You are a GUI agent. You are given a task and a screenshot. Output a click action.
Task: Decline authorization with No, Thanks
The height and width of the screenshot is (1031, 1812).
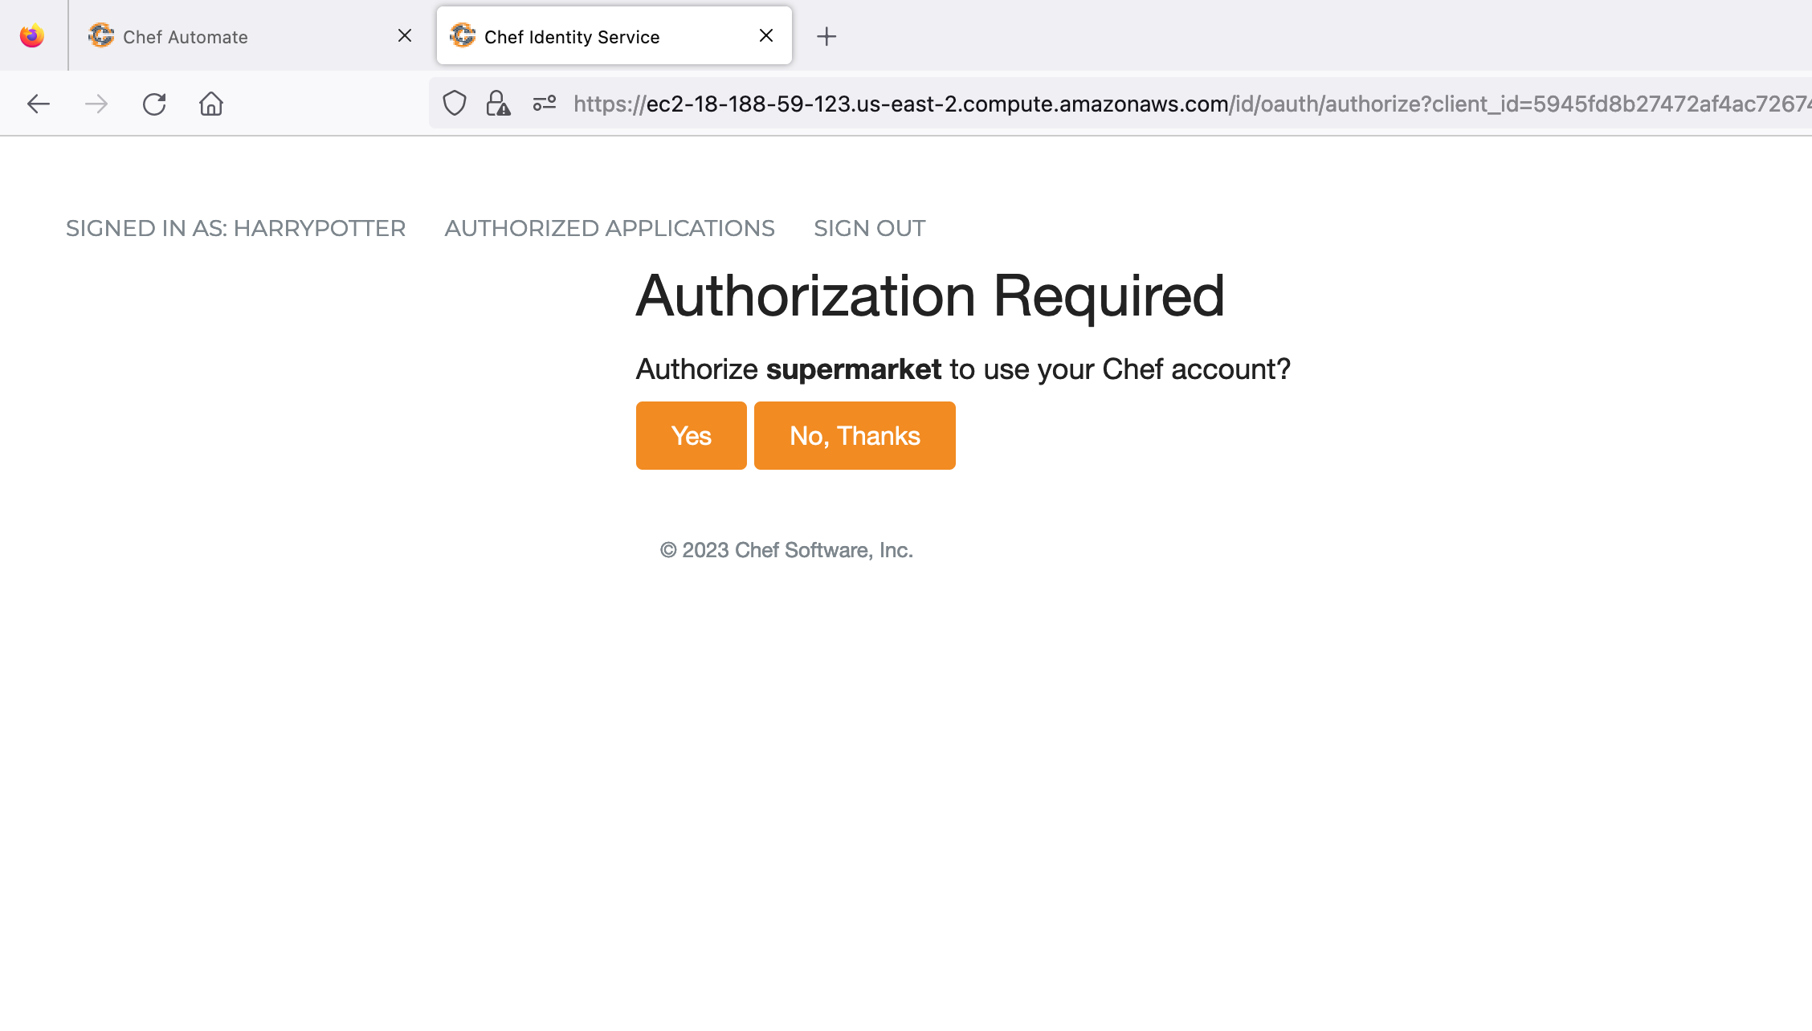(855, 435)
